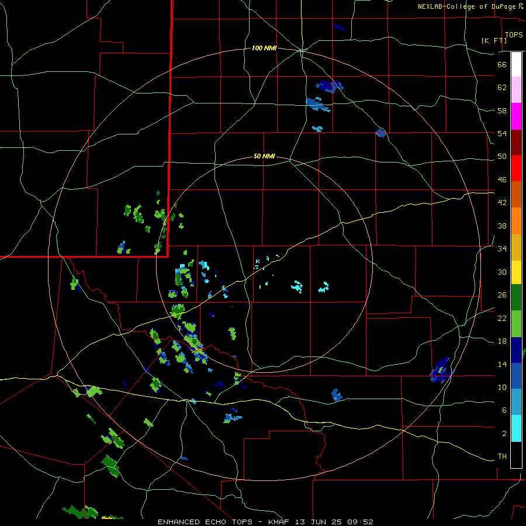Click the TH threshold label
This screenshot has height=526, width=526.
502,456
